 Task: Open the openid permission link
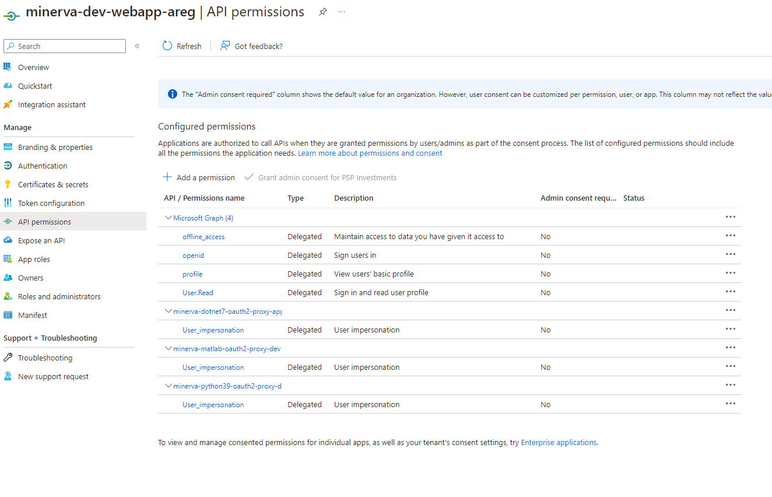[193, 255]
